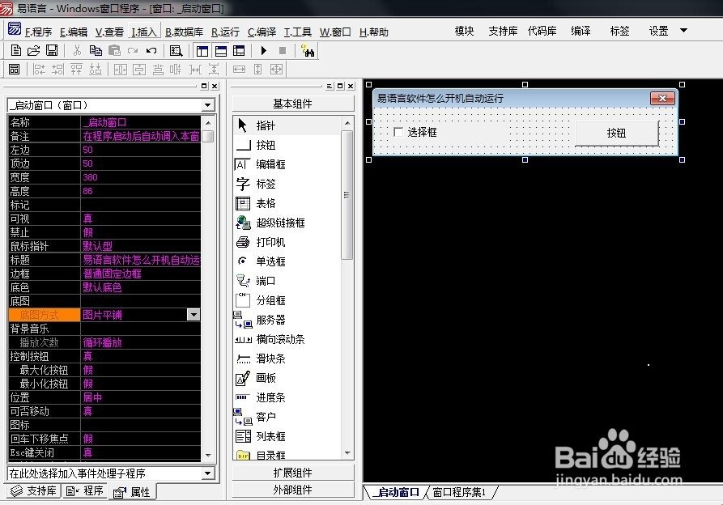
Task: Save the project via toolbar icon
Action: pos(51,49)
